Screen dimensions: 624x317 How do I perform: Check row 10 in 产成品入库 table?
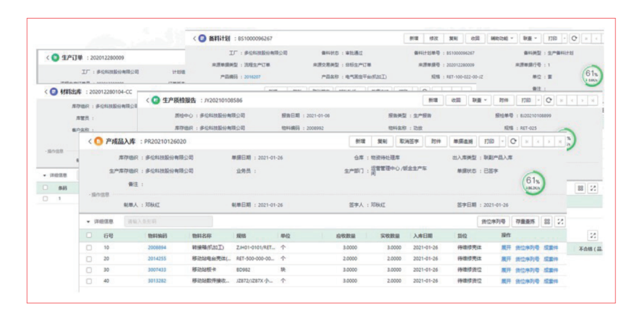click(x=89, y=247)
